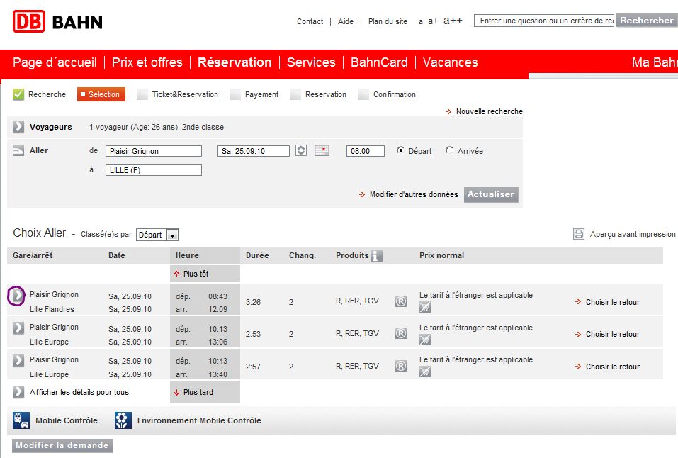678x458 pixels.
Task: Open the Produits info icon
Action: click(x=377, y=256)
